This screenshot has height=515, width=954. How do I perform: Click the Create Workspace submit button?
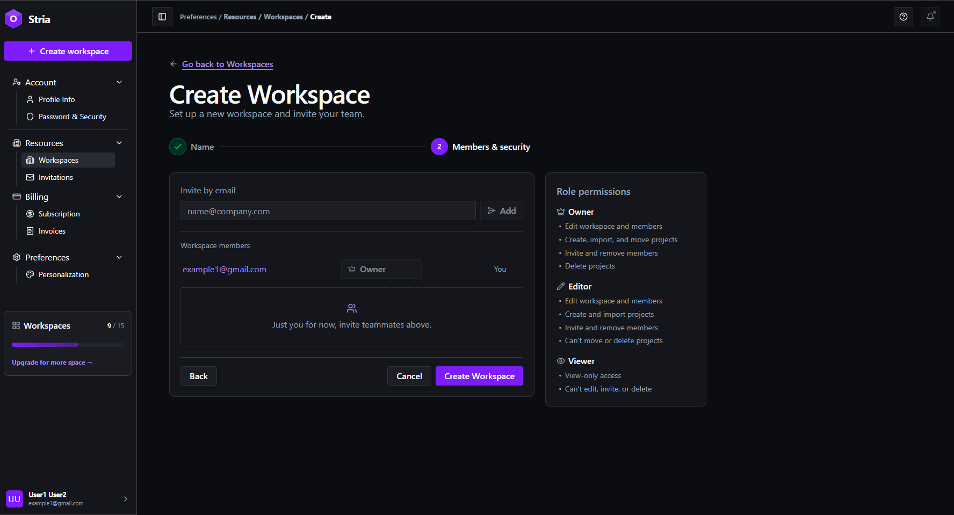click(x=479, y=376)
